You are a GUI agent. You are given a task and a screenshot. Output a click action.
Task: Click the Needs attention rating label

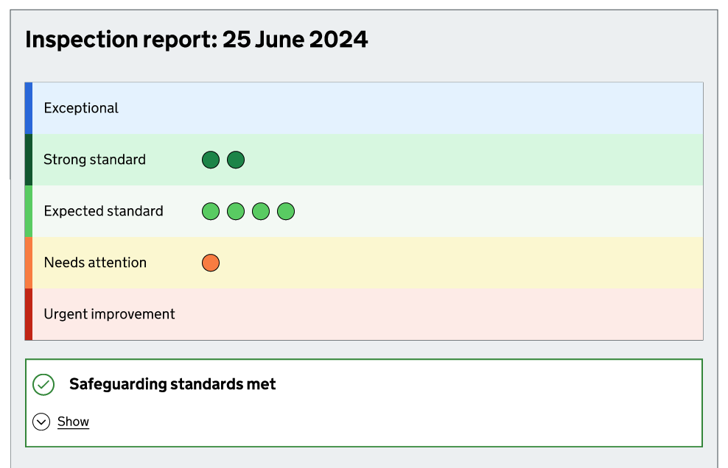[x=96, y=263]
